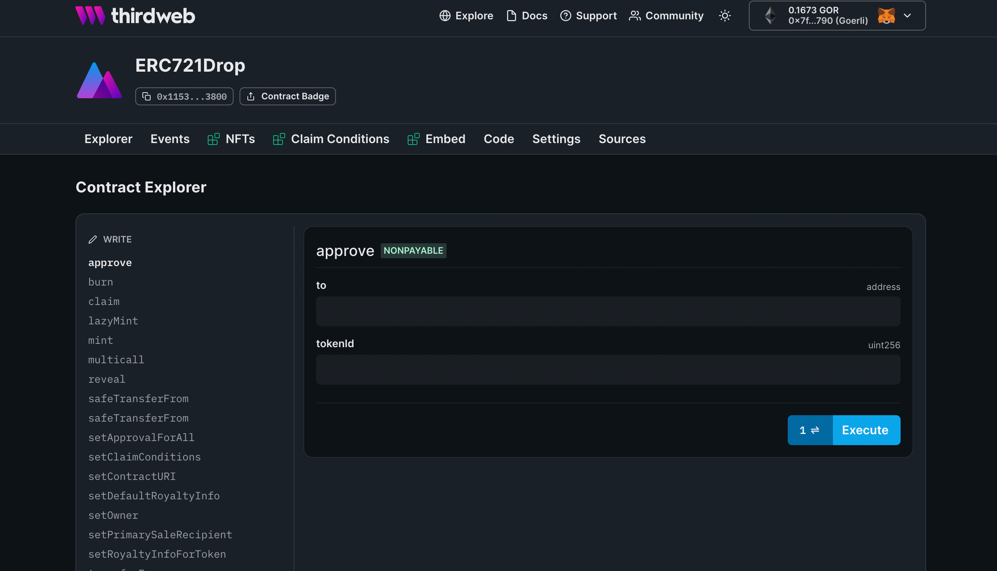Viewport: 997px width, 571px height.
Task: Open Docs using the document icon
Action: click(x=510, y=15)
